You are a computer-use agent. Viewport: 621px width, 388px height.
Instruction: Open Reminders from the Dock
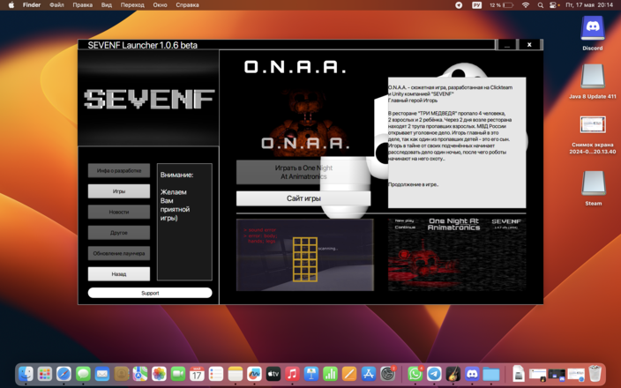216,374
